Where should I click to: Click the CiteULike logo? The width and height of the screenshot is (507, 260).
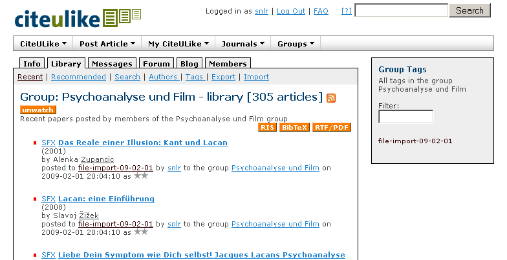point(78,18)
